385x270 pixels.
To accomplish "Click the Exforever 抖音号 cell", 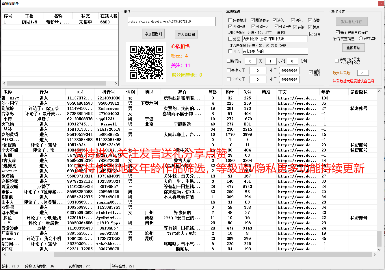I will coord(109,108).
